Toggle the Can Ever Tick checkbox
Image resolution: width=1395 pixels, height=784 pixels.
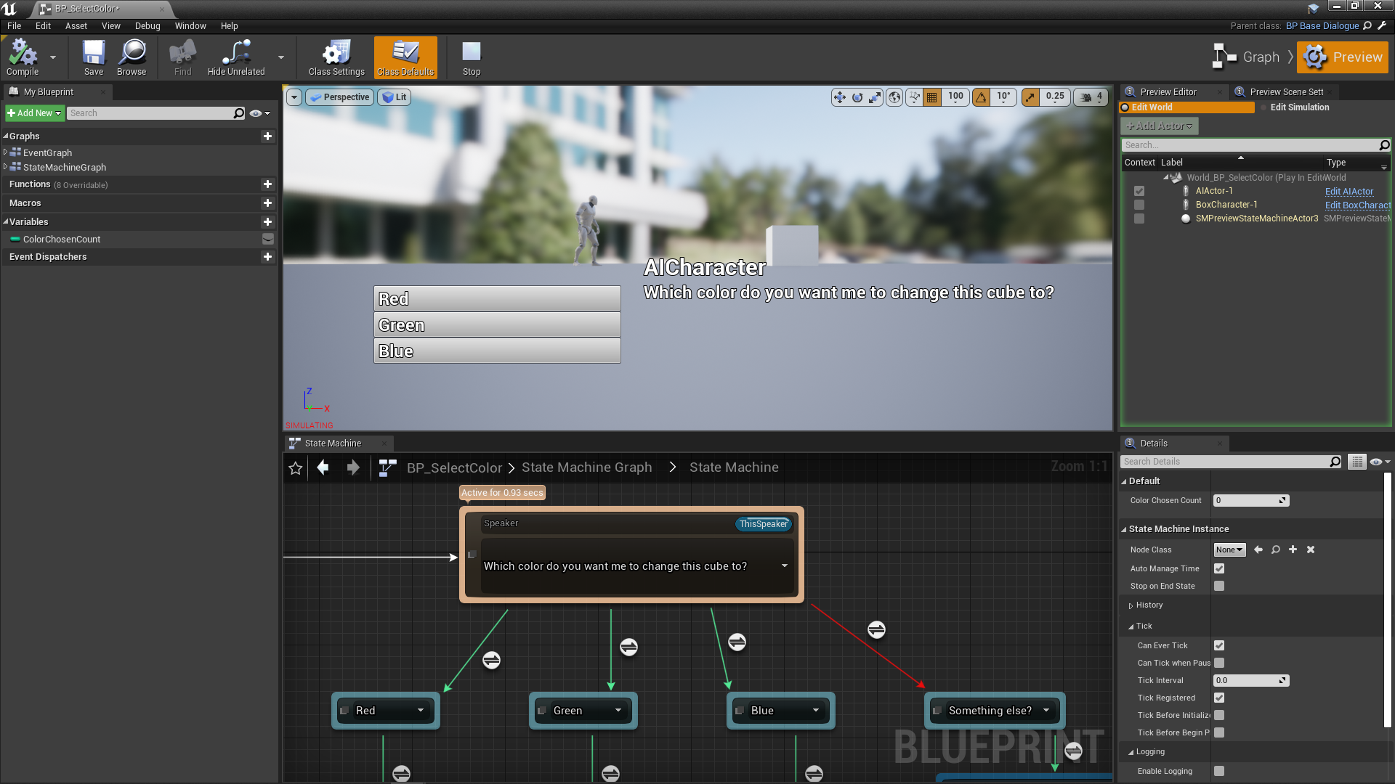click(1219, 645)
